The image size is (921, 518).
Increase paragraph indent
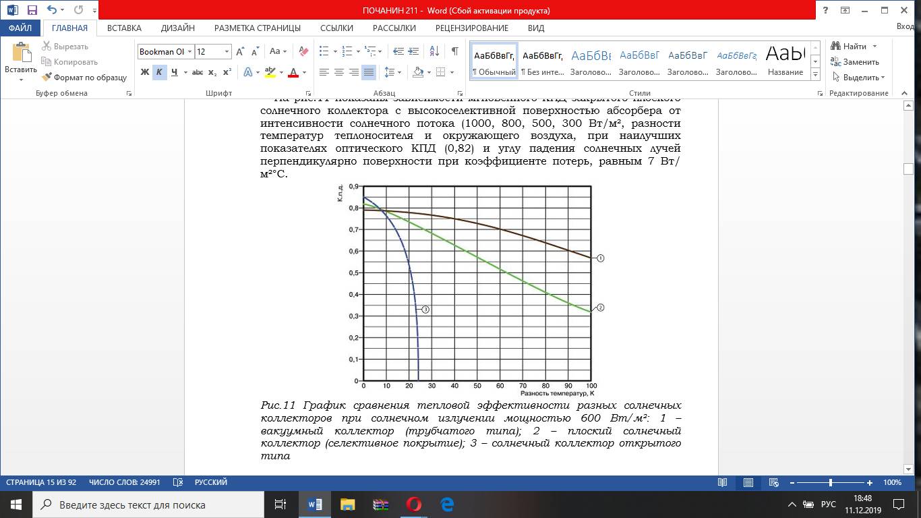pos(413,51)
